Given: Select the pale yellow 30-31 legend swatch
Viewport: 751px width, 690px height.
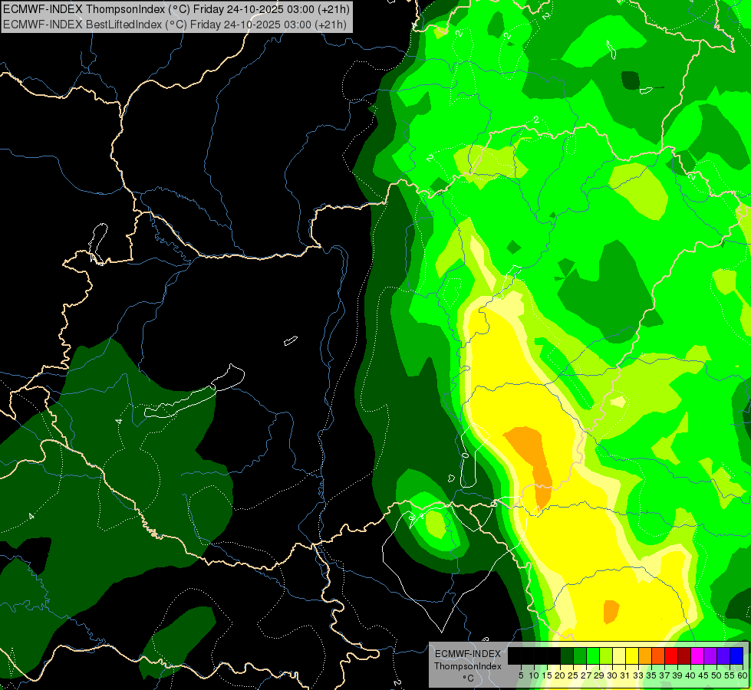Looking at the screenshot, I should (x=619, y=655).
